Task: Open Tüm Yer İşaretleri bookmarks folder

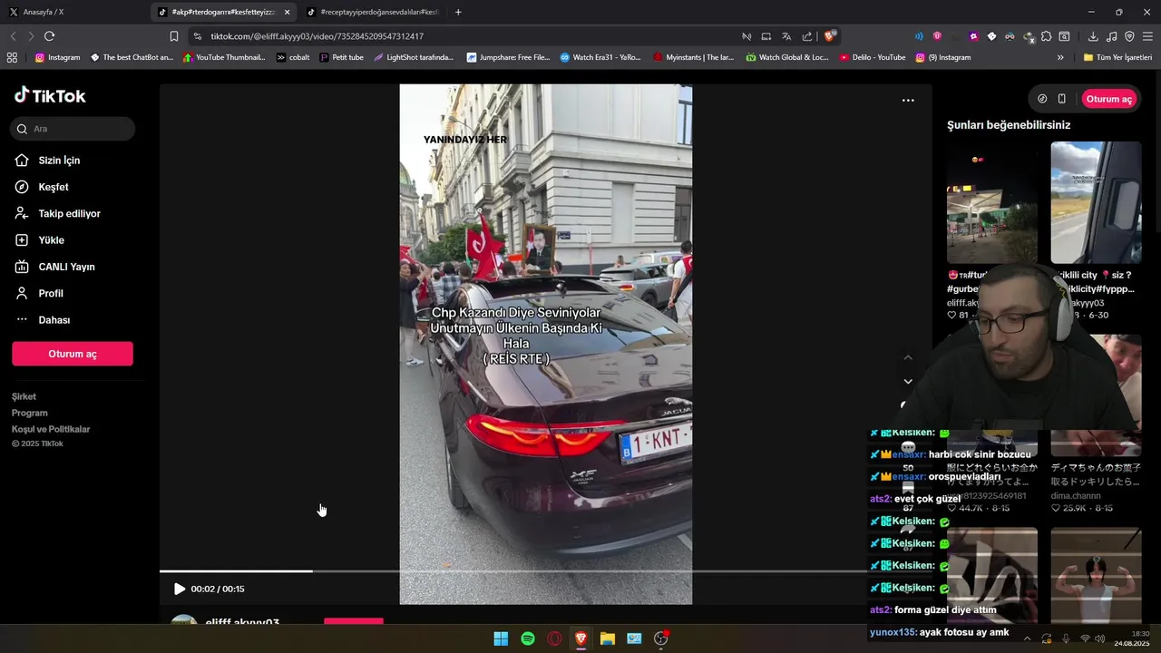Action: click(x=1117, y=57)
